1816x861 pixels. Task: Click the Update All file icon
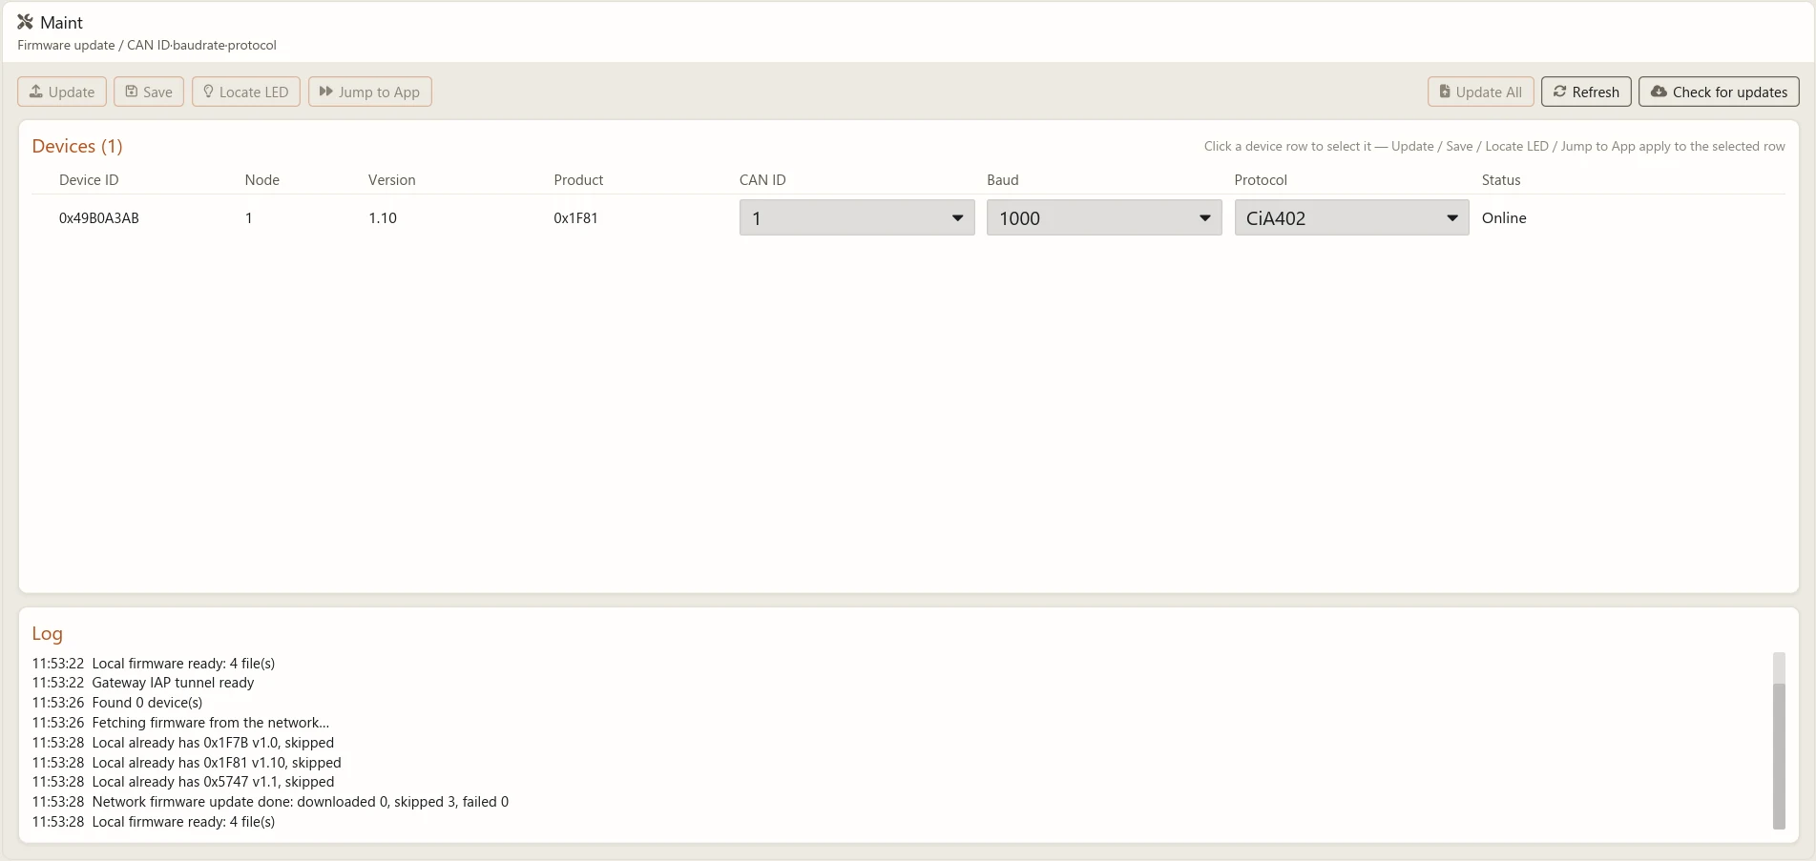1445,92
